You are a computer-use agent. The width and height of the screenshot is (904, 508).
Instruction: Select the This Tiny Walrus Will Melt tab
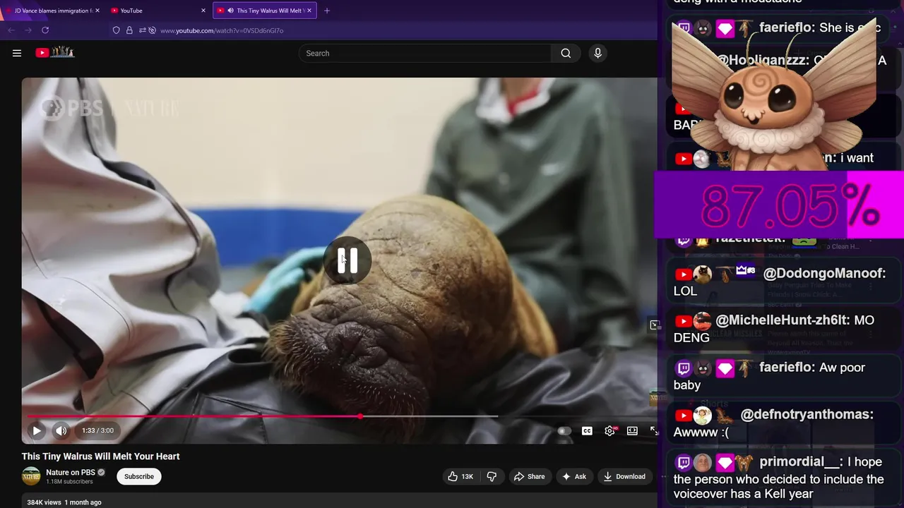pyautogui.click(x=266, y=11)
